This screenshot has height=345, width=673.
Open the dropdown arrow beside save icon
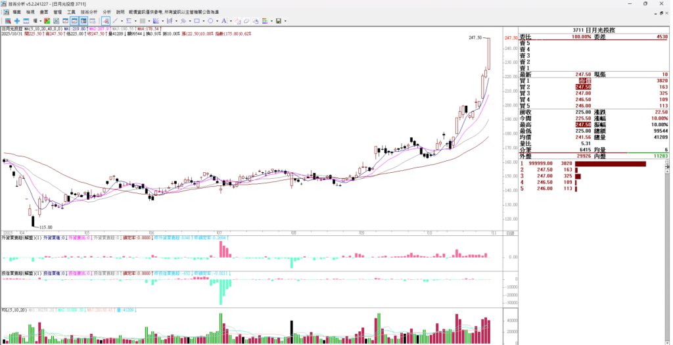click(285, 21)
